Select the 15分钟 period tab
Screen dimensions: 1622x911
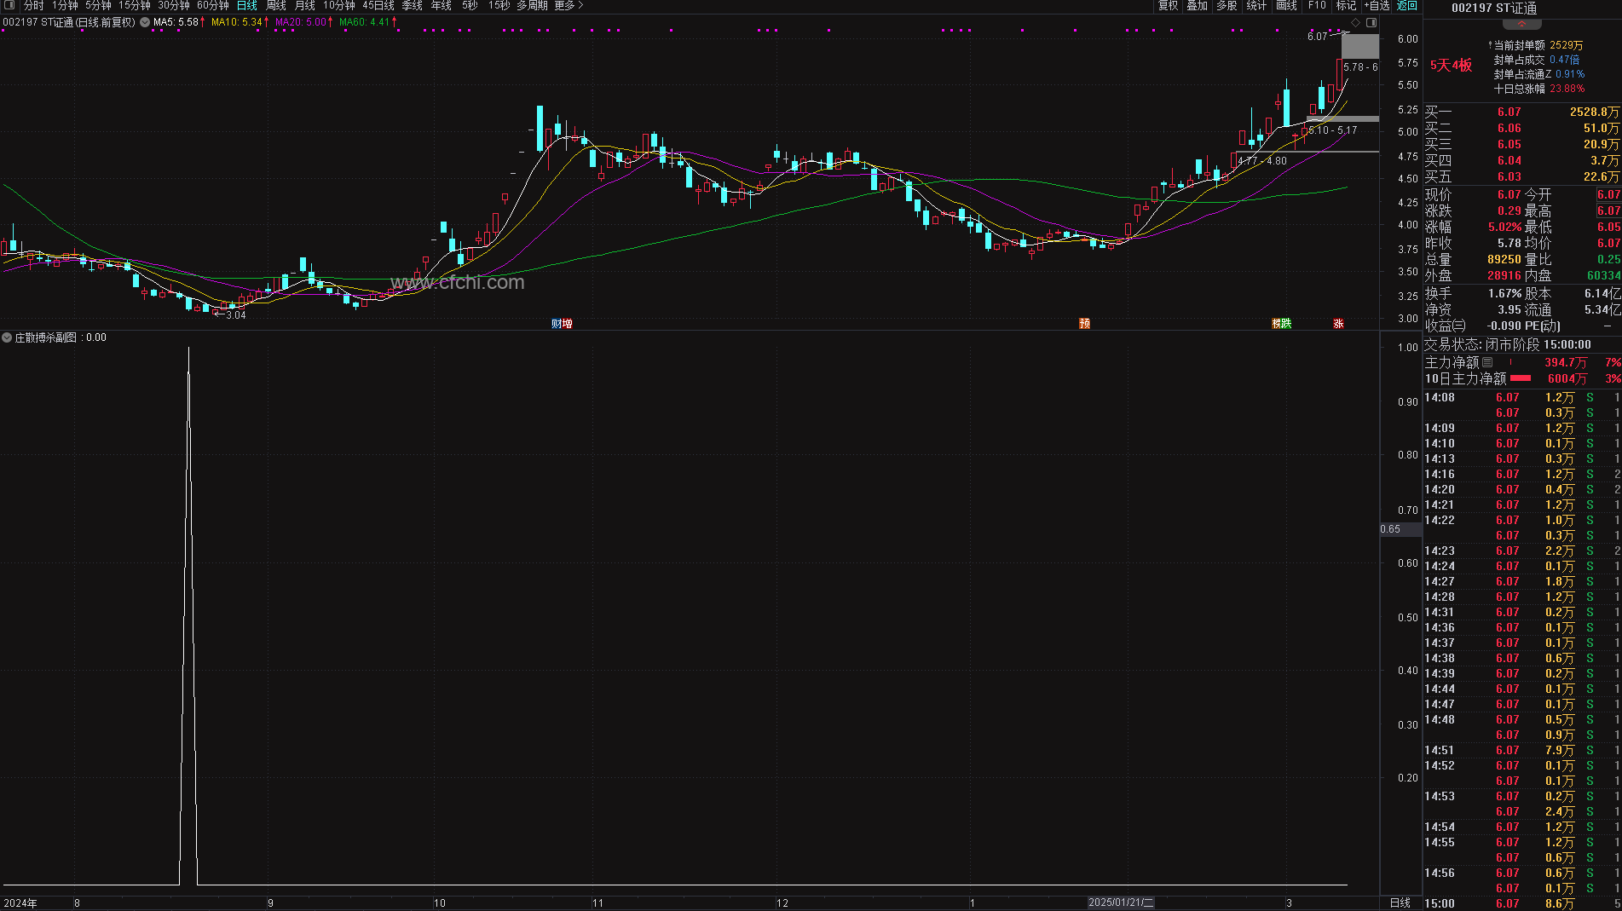coord(135,5)
